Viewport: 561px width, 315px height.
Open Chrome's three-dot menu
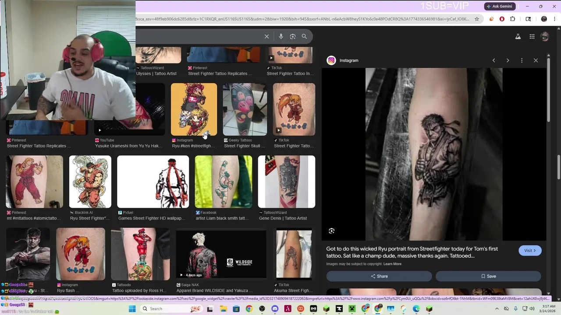tap(554, 19)
